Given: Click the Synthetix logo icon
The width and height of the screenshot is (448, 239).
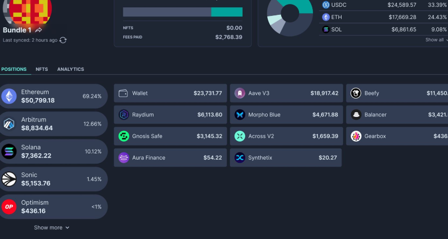Looking at the screenshot, I should coord(240,158).
